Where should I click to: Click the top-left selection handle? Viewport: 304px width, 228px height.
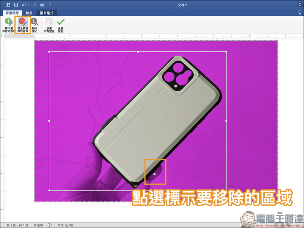(x=49, y=52)
